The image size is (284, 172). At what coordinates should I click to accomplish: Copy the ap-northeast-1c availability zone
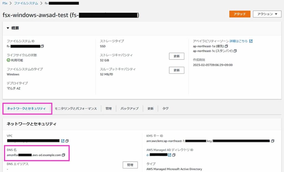pos(235,51)
